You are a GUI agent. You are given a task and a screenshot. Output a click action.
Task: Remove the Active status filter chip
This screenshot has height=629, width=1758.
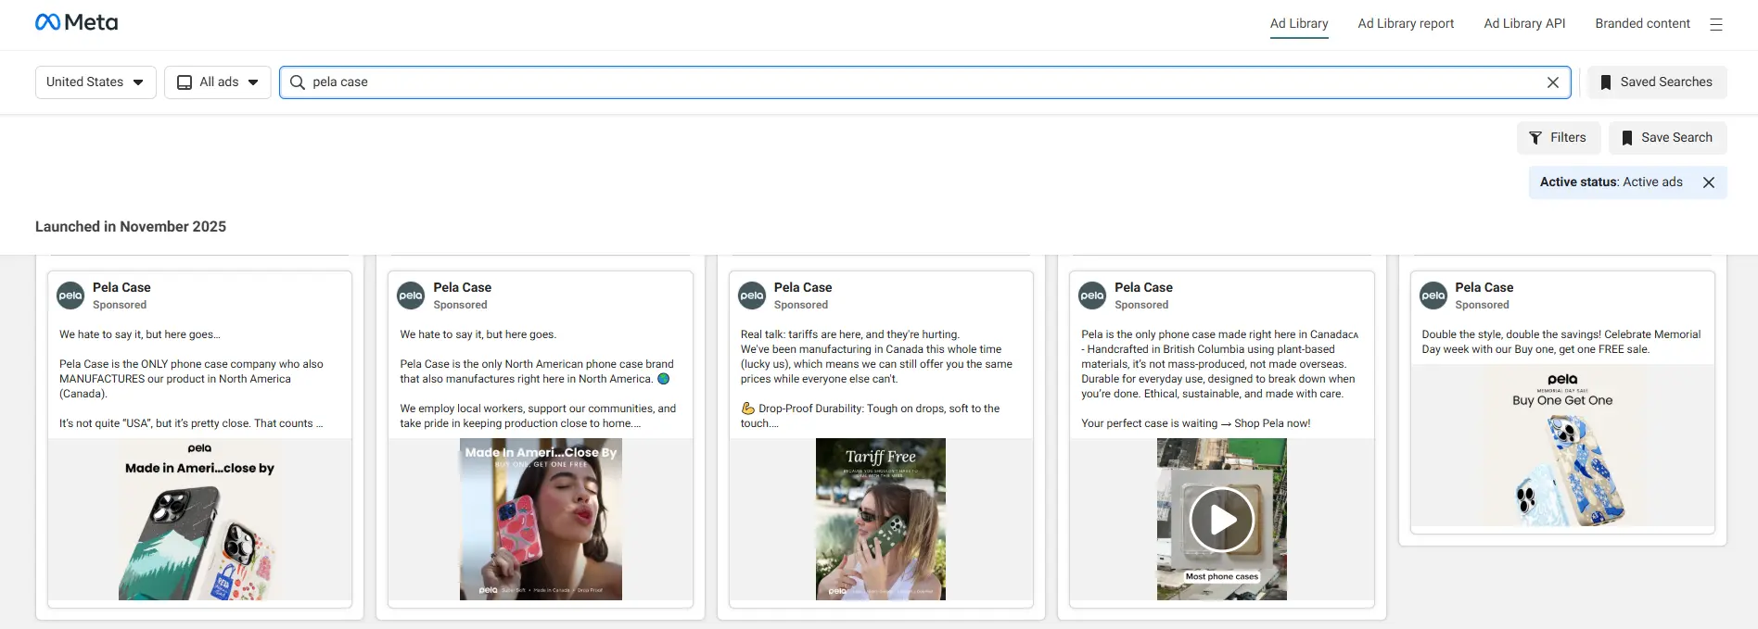(x=1709, y=182)
